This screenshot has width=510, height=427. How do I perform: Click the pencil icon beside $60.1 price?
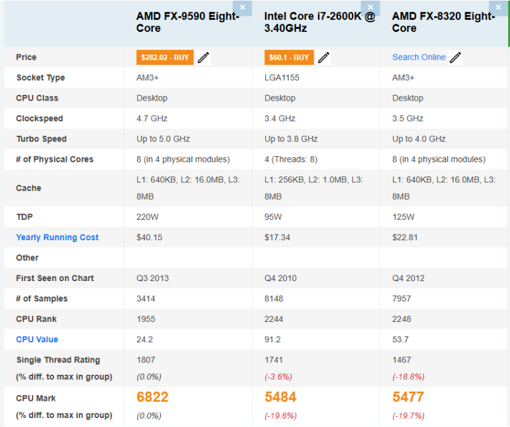click(324, 57)
